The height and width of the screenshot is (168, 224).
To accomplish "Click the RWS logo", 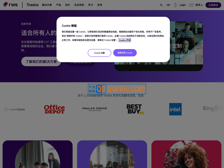I will [10, 4].
